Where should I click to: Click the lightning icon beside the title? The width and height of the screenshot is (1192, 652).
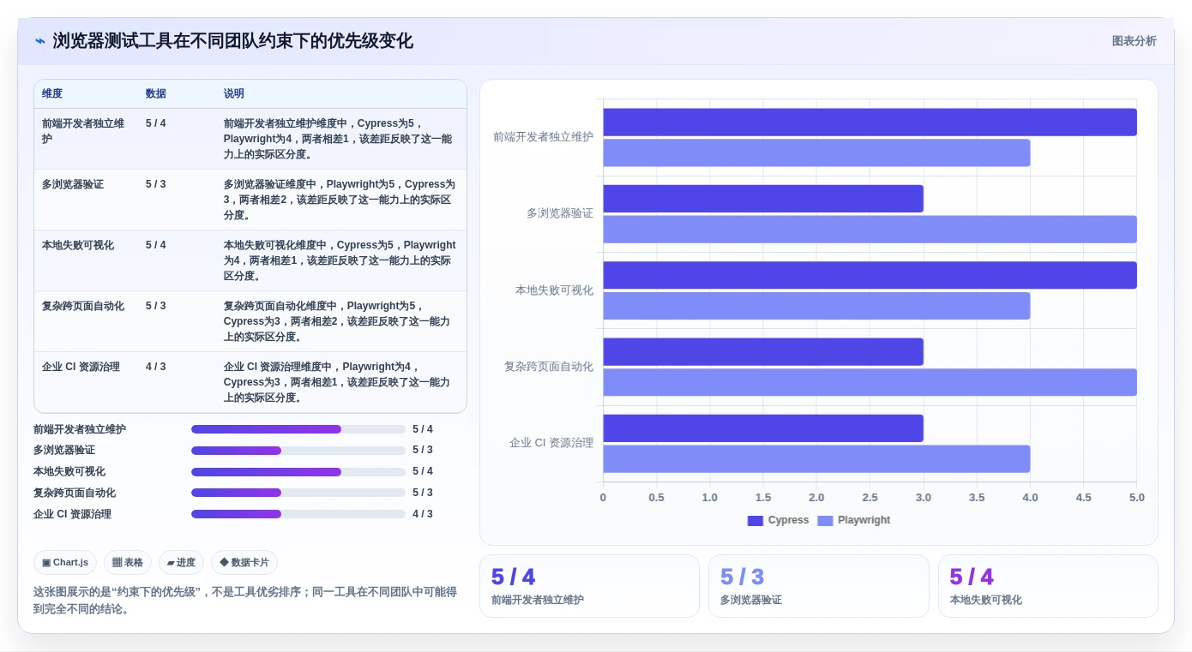pyautogui.click(x=40, y=41)
